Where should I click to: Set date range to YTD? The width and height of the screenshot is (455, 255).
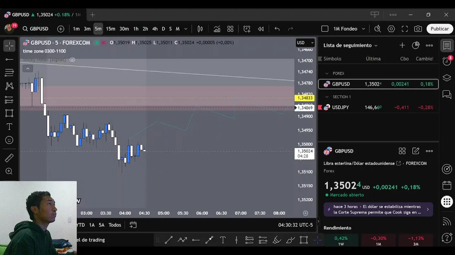tap(81, 225)
